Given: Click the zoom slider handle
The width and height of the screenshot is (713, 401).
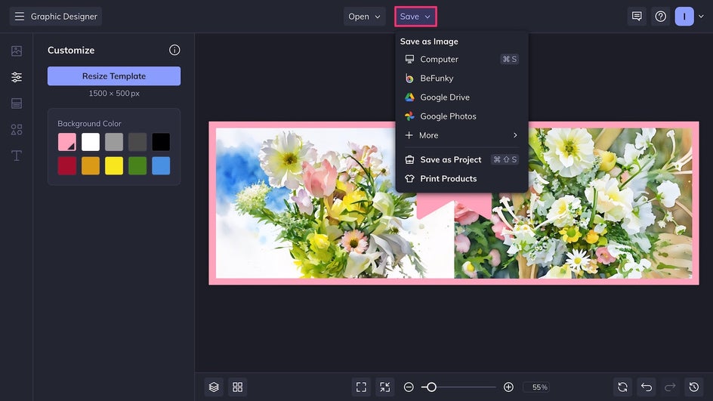Looking at the screenshot, I should (431, 387).
